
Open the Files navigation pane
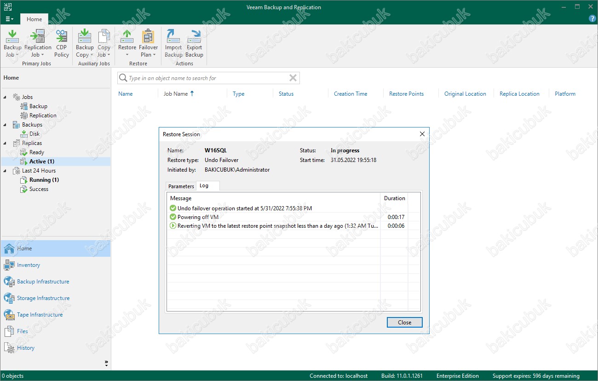click(55, 331)
